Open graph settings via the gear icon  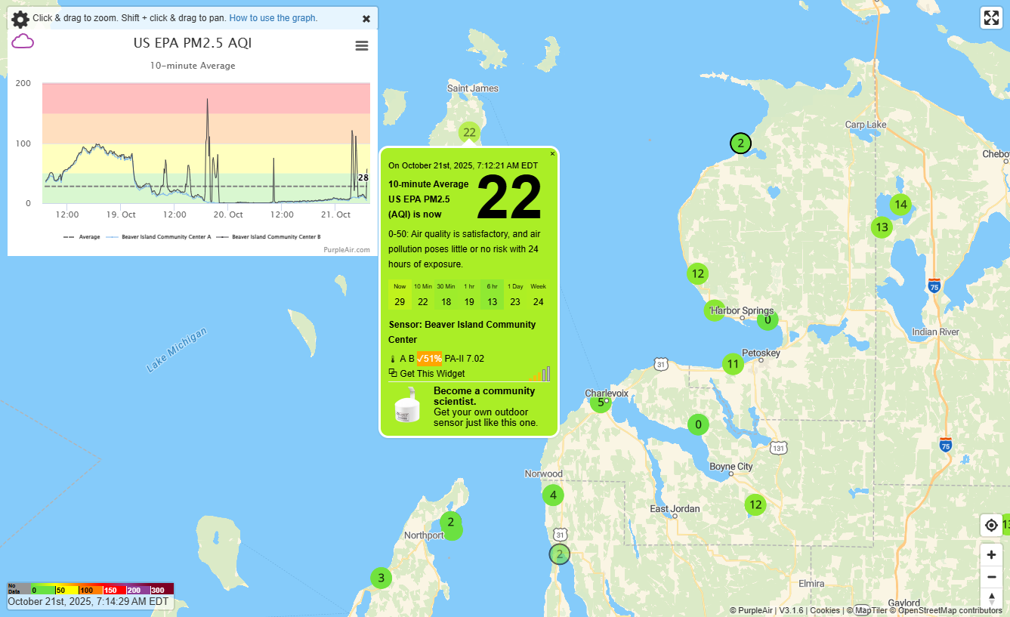pyautogui.click(x=20, y=19)
